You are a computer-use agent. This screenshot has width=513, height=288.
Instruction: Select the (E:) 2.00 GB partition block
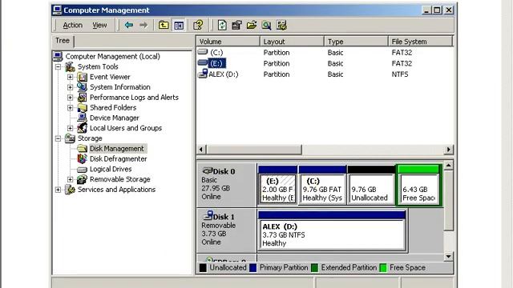pos(278,186)
